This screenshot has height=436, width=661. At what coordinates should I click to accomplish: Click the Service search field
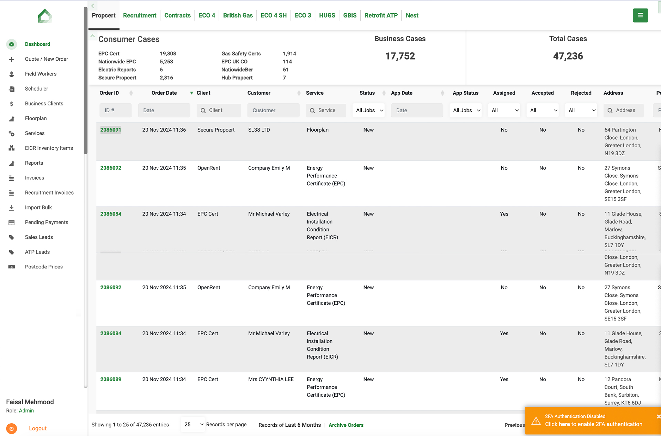(x=326, y=111)
